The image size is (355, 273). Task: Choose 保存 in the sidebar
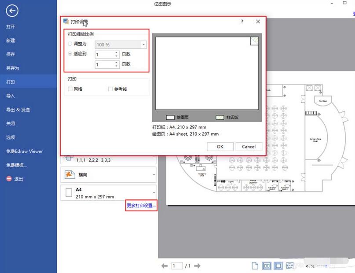[x=11, y=54]
